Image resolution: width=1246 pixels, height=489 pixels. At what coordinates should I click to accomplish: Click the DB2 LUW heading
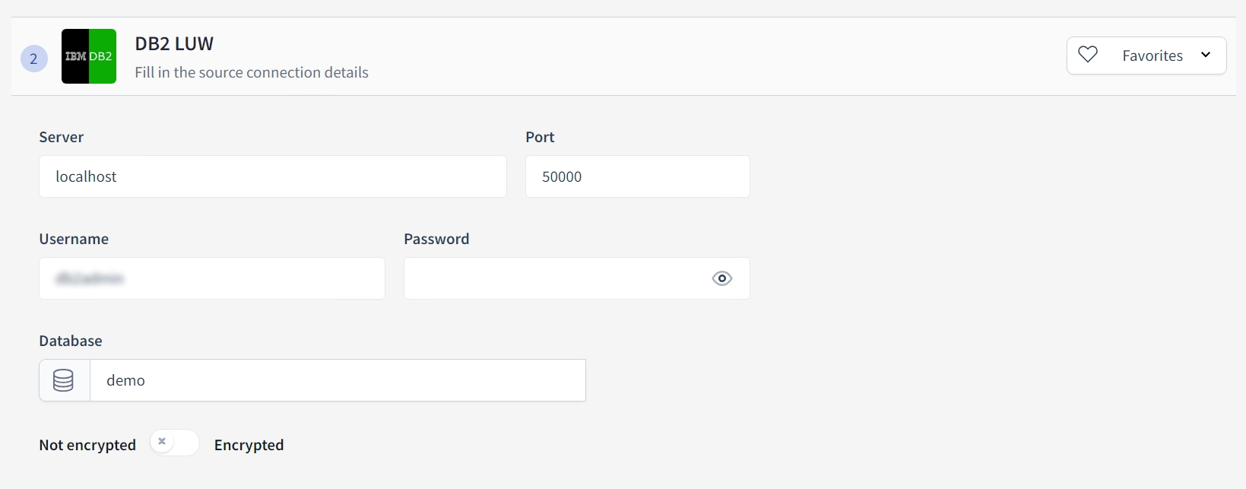174,44
